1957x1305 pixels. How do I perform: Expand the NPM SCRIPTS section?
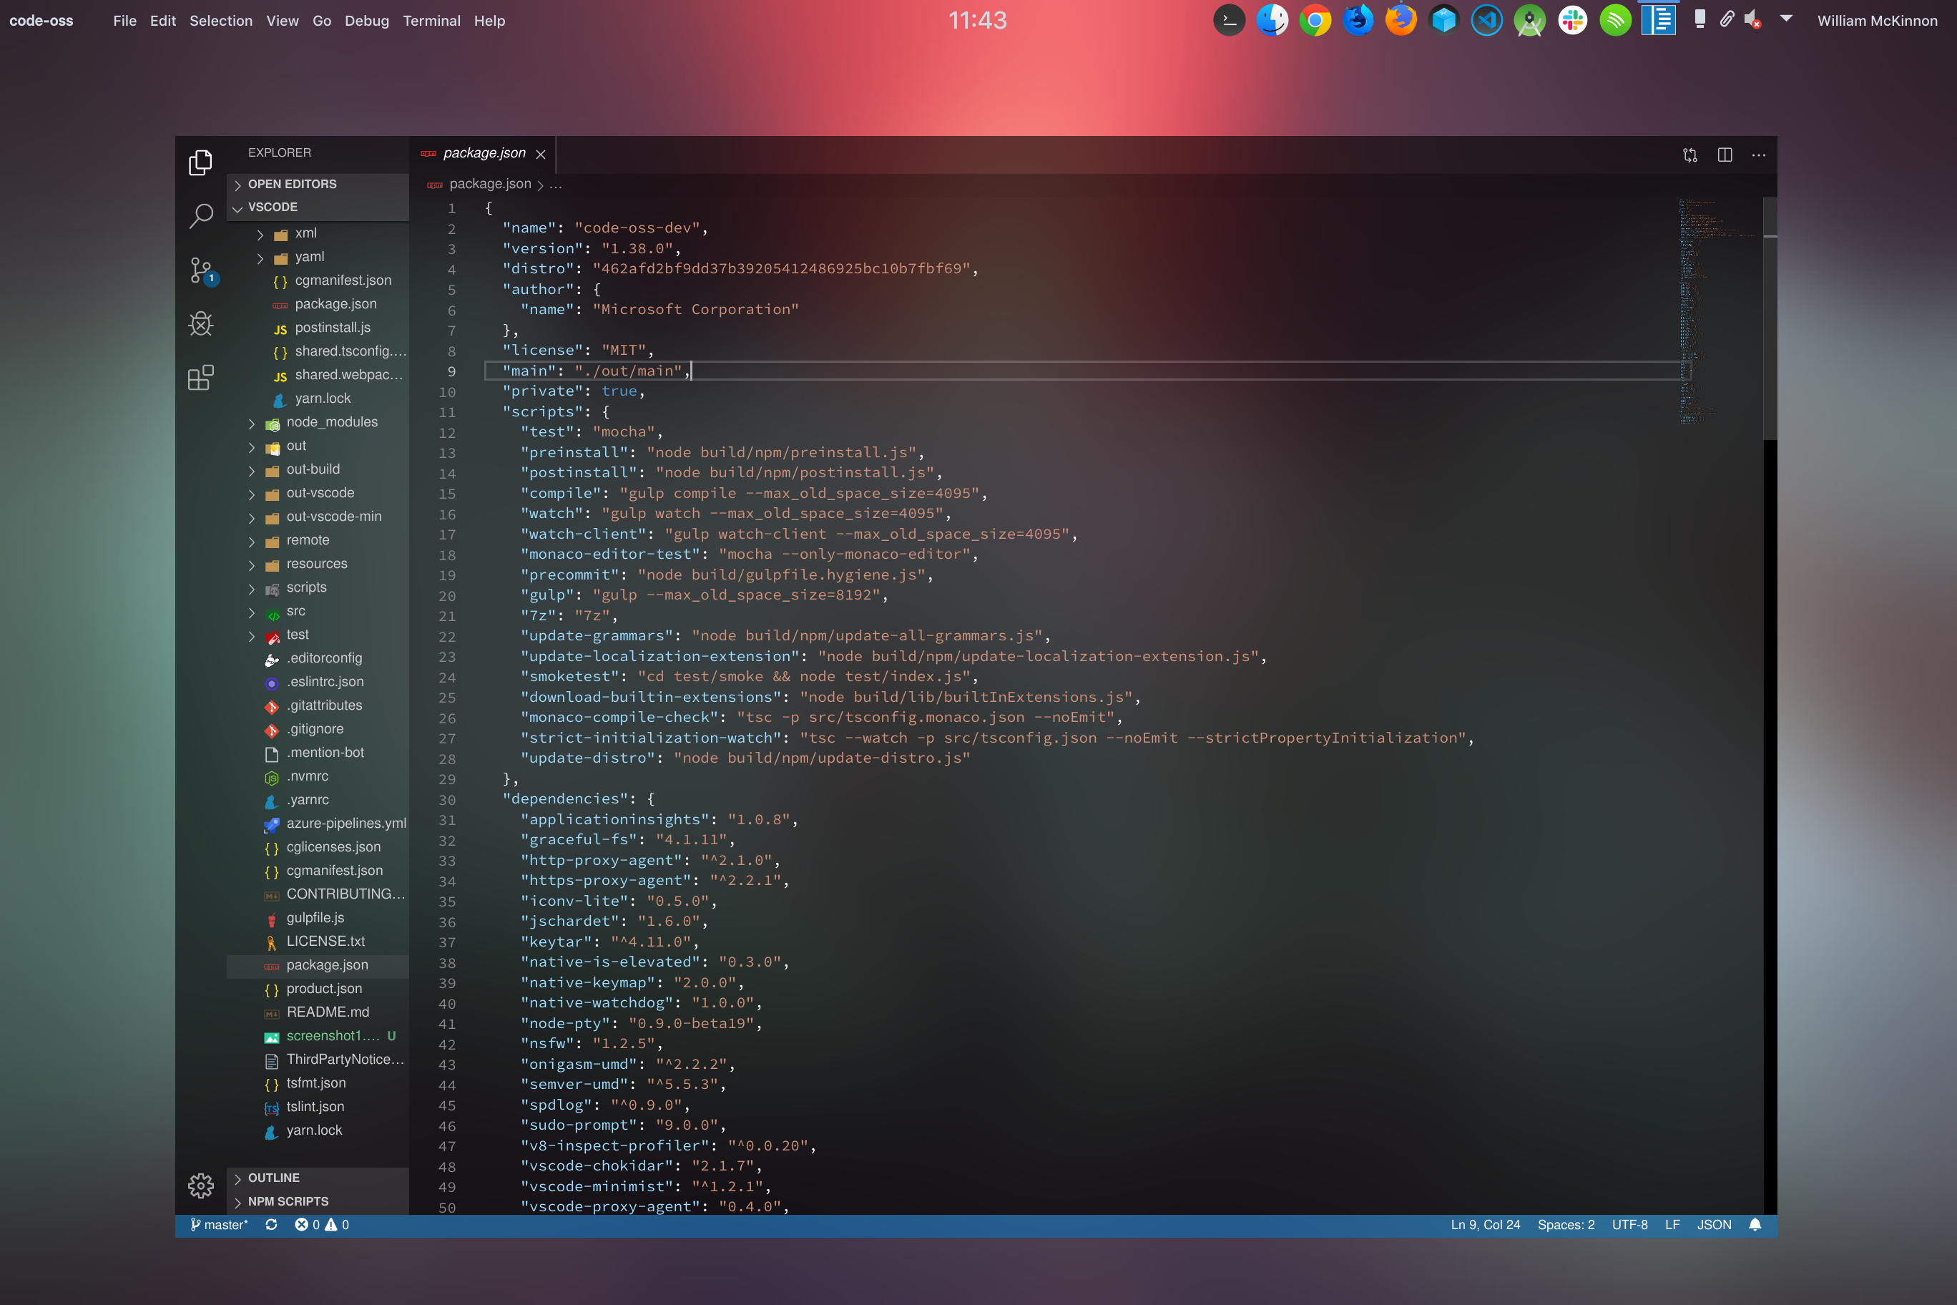click(x=288, y=1201)
